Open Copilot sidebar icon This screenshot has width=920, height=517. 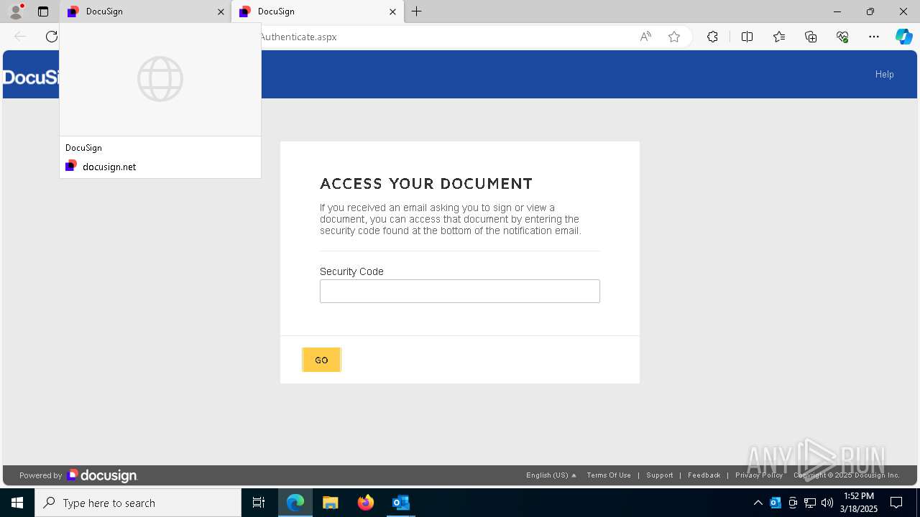click(x=904, y=37)
